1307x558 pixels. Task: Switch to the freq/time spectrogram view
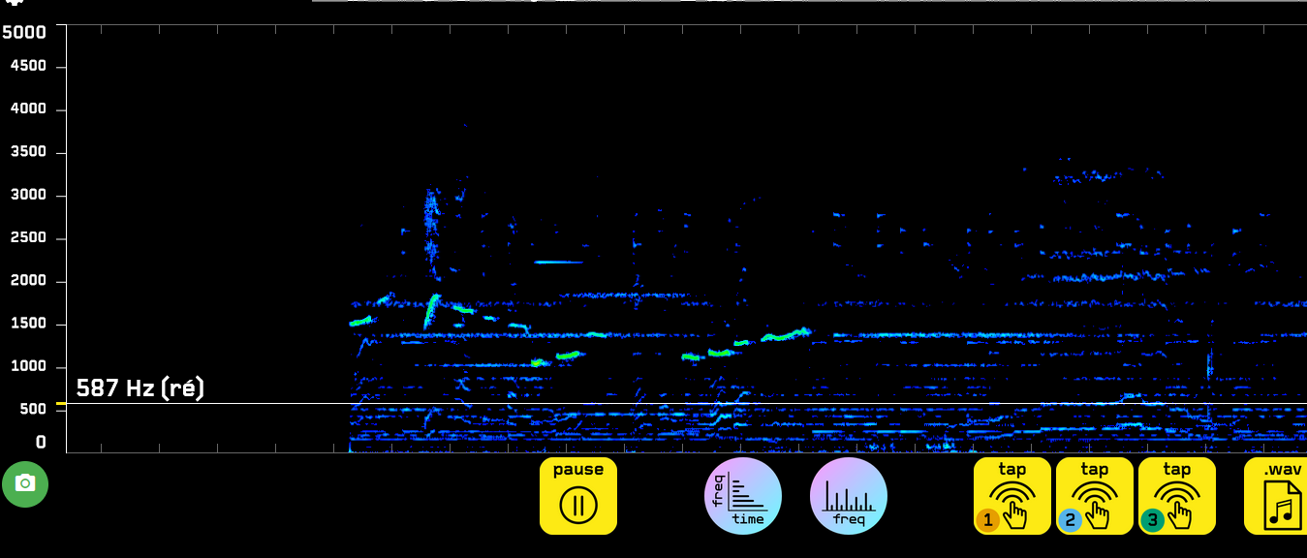coord(743,496)
